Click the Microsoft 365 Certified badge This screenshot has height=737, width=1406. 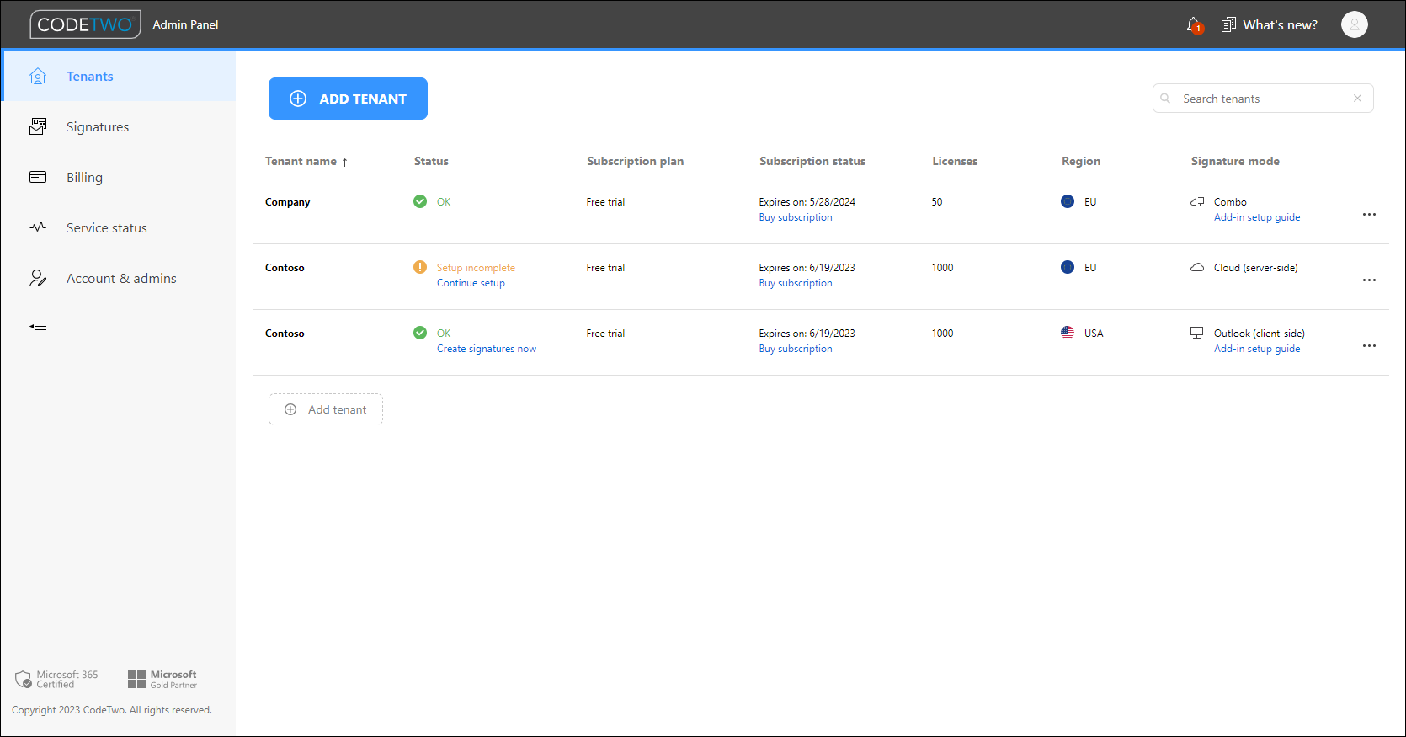point(56,679)
